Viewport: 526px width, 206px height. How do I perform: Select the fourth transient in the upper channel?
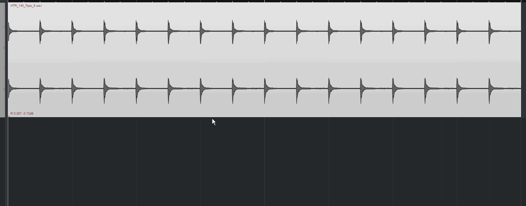[105, 31]
